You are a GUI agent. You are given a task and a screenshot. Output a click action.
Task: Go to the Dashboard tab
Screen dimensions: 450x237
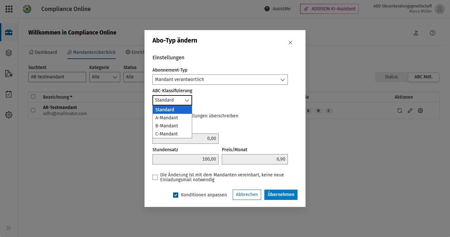point(43,52)
